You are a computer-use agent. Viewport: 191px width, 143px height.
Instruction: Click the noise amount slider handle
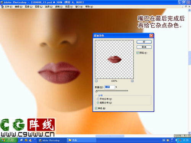(96, 91)
